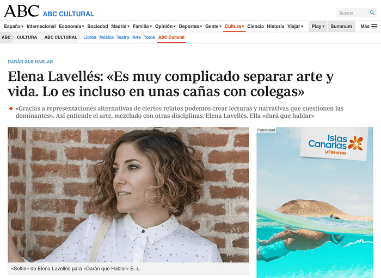Switch to the Música section
This screenshot has width=381, height=278.
(x=107, y=37)
